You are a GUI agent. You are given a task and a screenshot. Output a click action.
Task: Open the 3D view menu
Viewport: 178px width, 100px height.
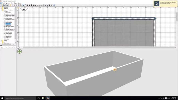[x=16, y=3]
